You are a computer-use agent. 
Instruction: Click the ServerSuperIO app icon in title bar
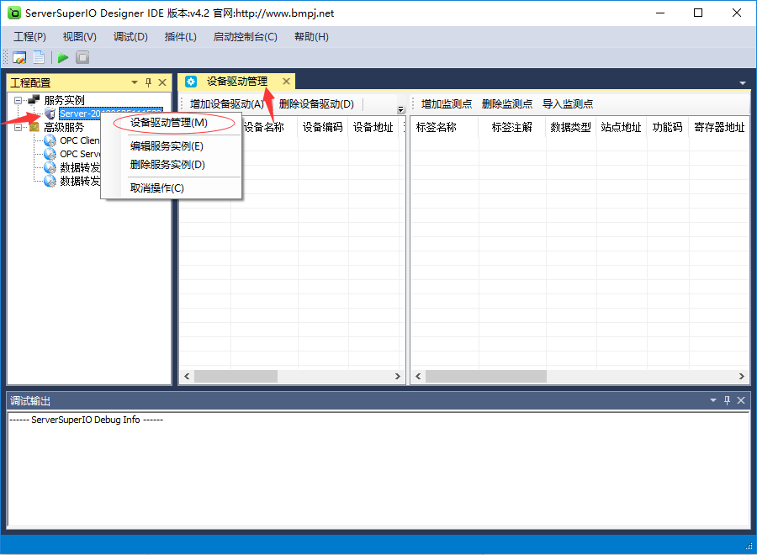click(14, 13)
